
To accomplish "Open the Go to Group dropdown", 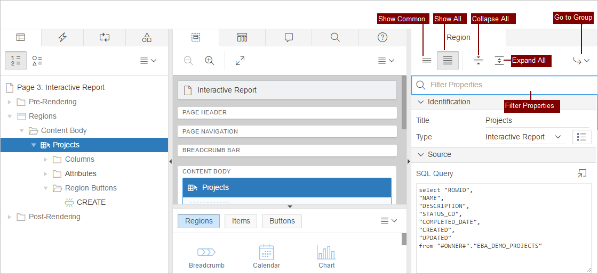I will [581, 61].
